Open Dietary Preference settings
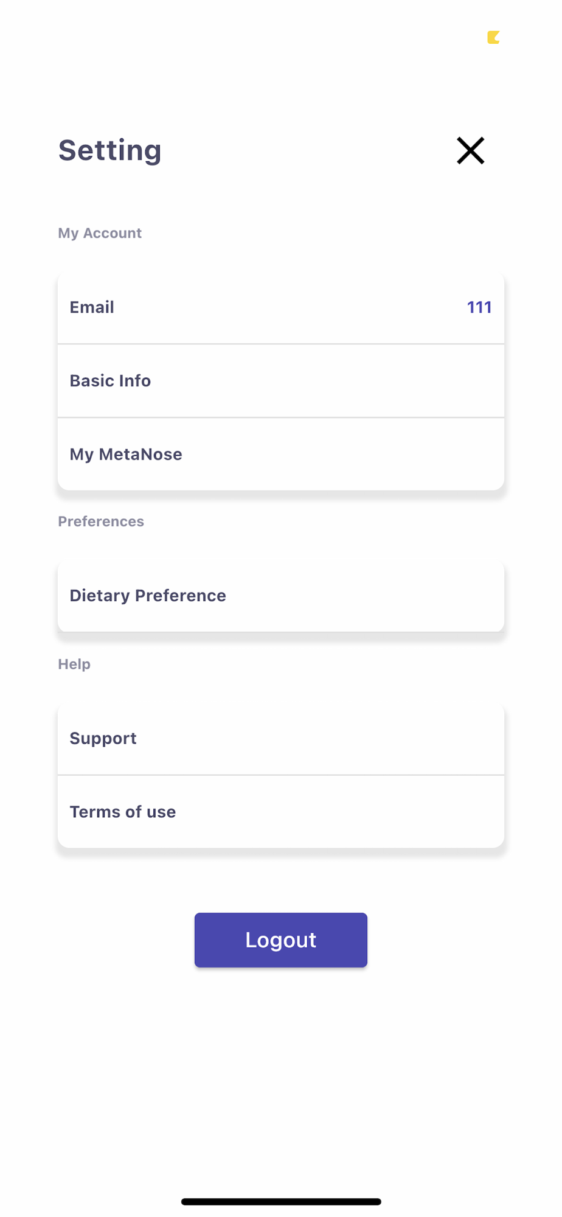The height and width of the screenshot is (1217, 562). [280, 596]
